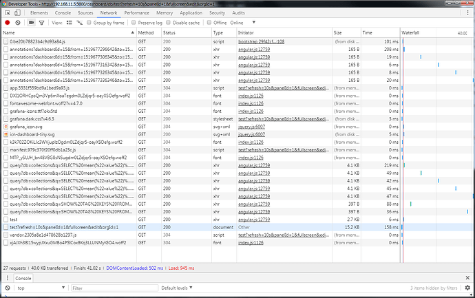Click the 27 requests status text
This screenshot has height=298, width=475.
14,268
